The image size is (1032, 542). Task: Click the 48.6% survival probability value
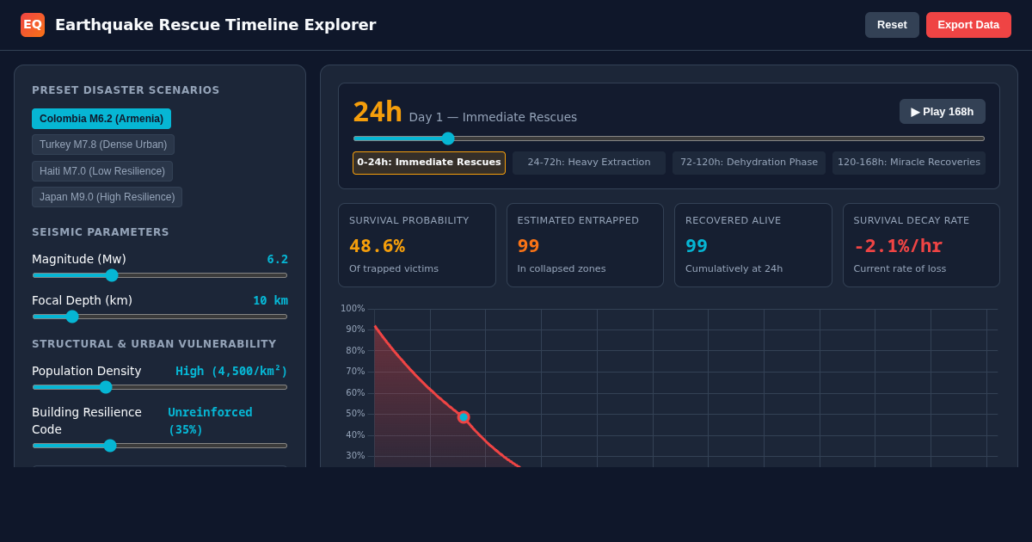[377, 246]
